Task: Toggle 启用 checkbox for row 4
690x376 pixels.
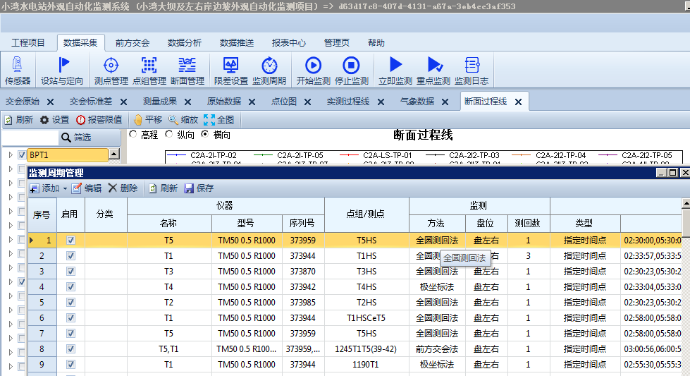Action: (70, 287)
